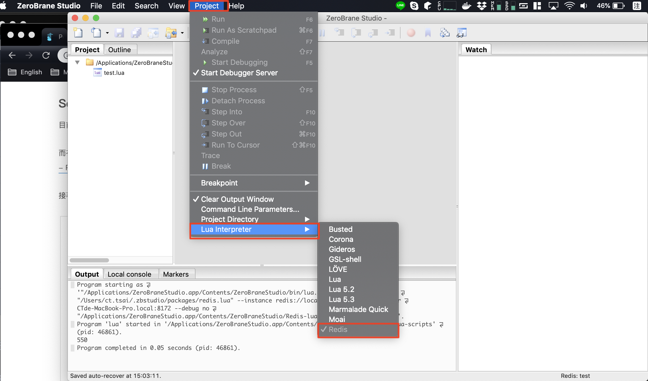648x381 pixels.
Task: Click the Toggle Bookmark toolbar icon
Action: click(428, 33)
